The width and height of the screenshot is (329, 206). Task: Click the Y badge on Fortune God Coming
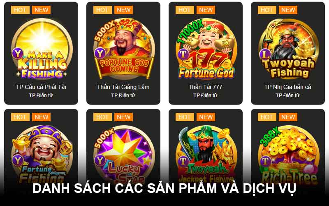coord(100,54)
